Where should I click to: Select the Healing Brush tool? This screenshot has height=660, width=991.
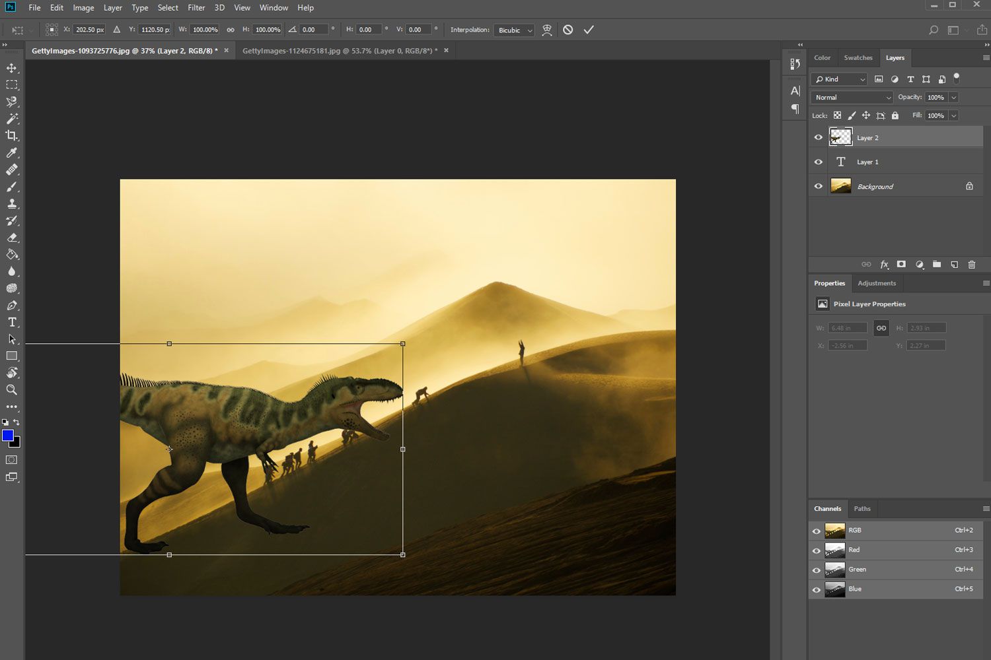point(12,170)
